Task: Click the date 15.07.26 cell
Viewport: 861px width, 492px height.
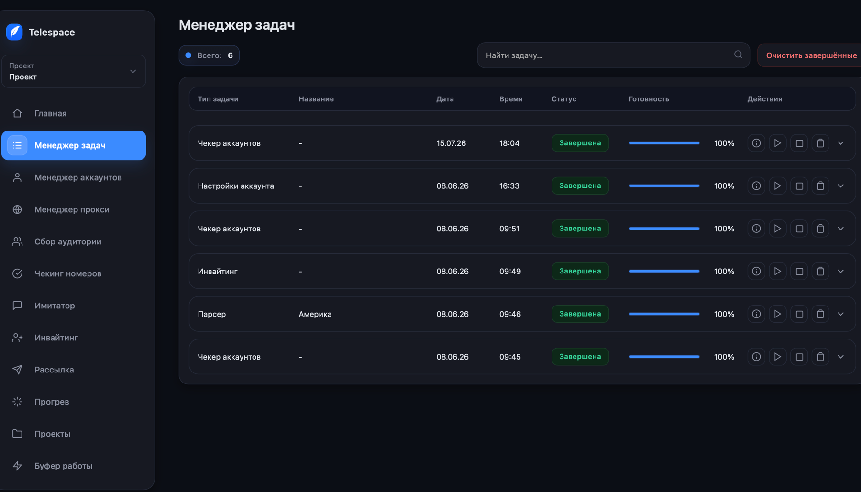Action: pos(451,143)
